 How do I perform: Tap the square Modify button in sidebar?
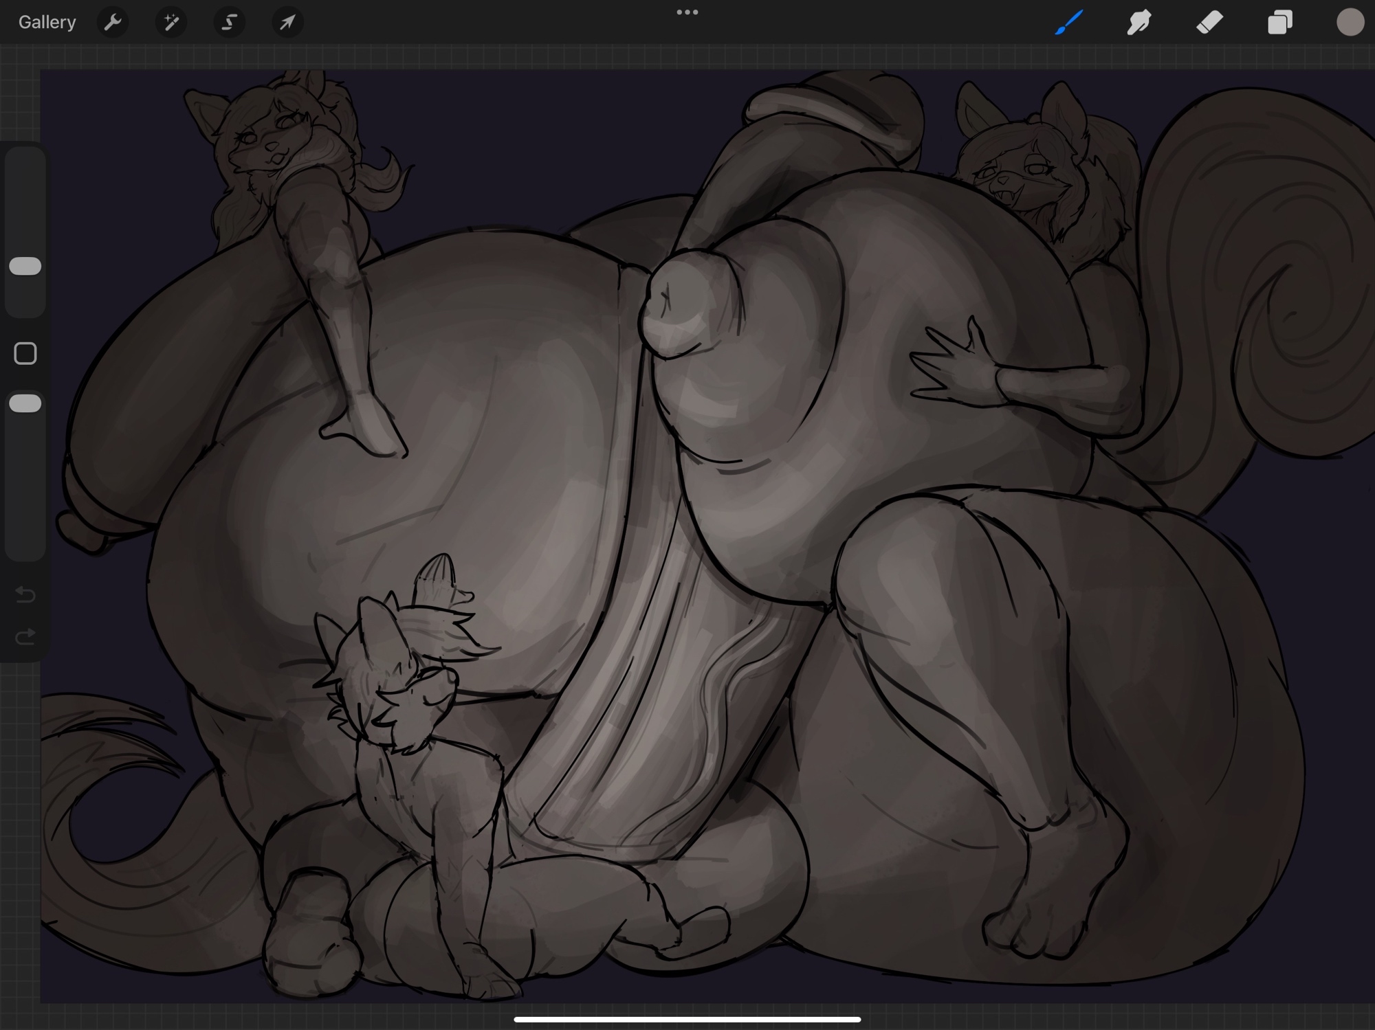(x=25, y=354)
